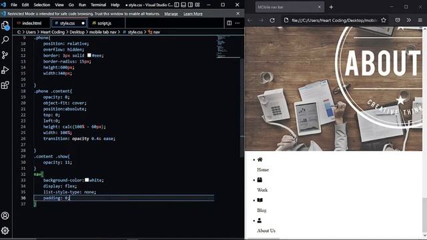Click the About Us link on page
The image size is (427, 240).
[x=266, y=231]
